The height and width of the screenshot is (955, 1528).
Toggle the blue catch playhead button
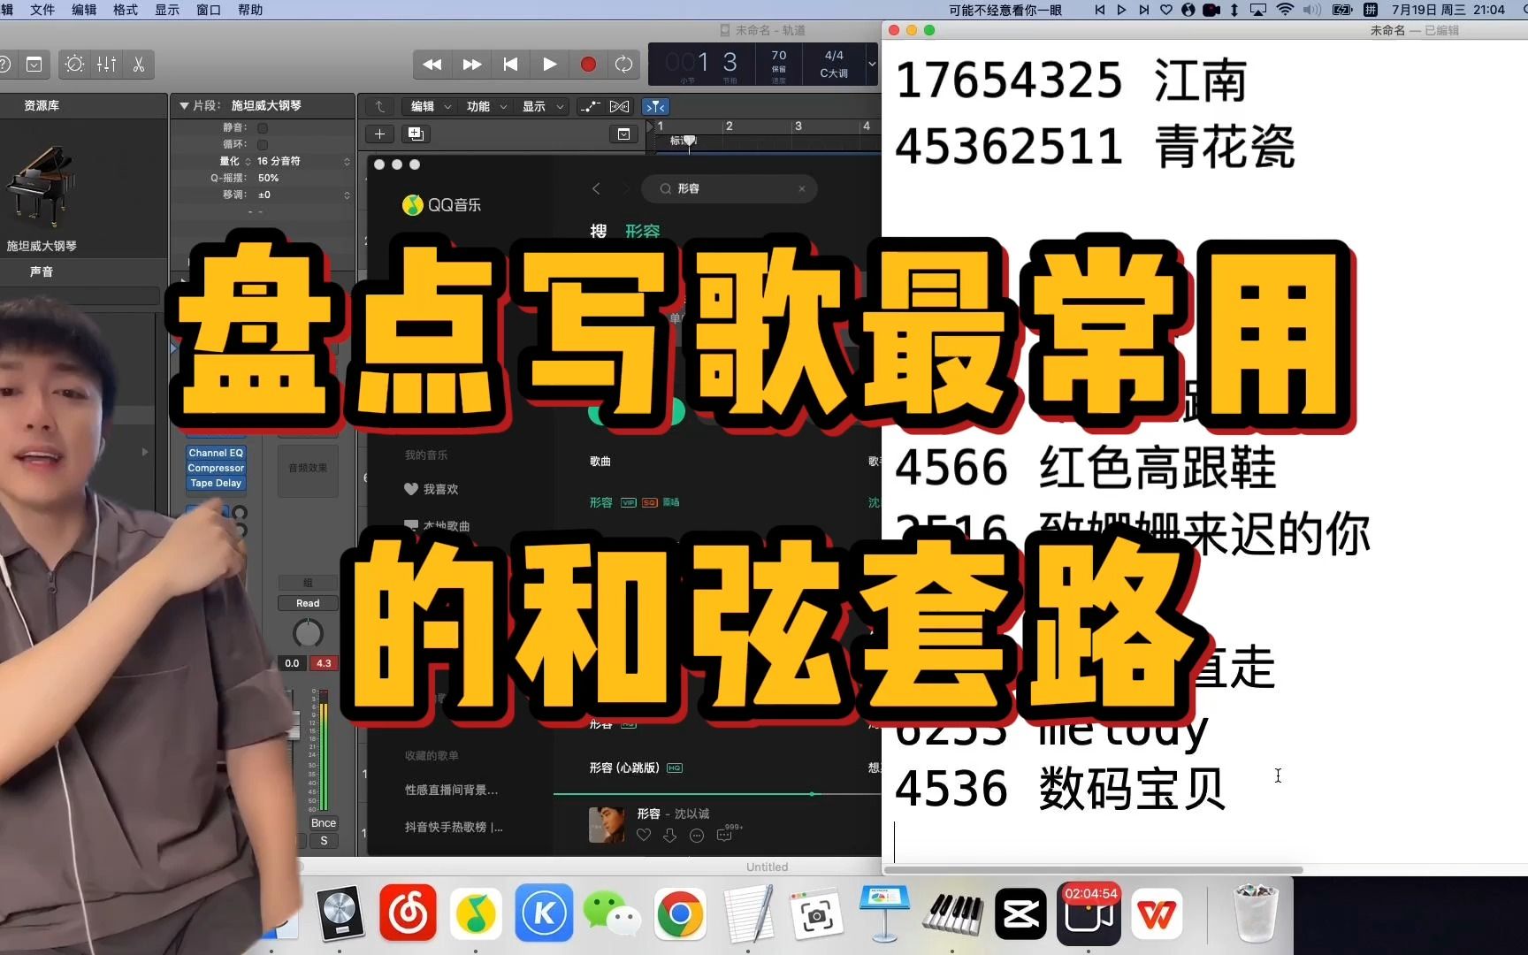655,106
